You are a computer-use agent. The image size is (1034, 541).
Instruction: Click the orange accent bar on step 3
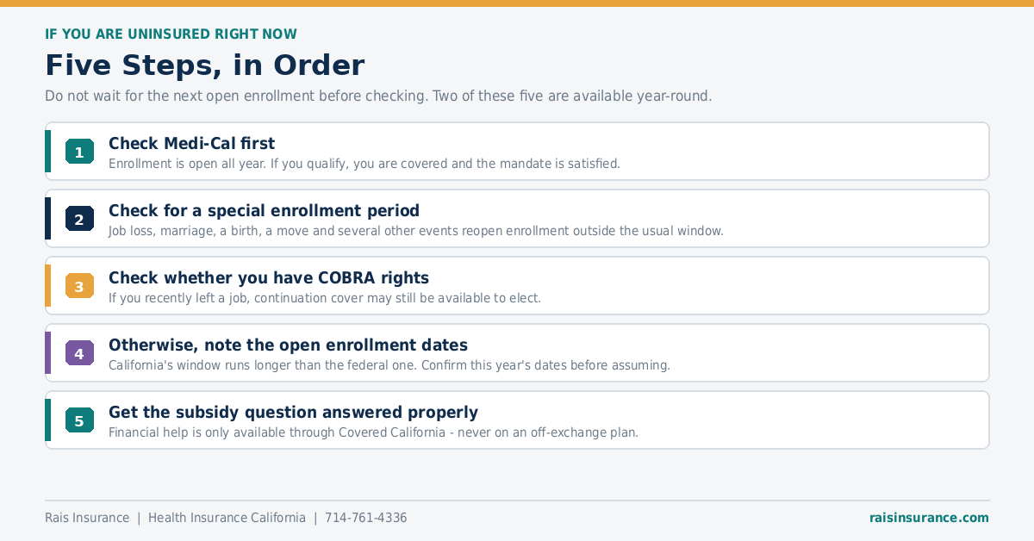(48, 286)
